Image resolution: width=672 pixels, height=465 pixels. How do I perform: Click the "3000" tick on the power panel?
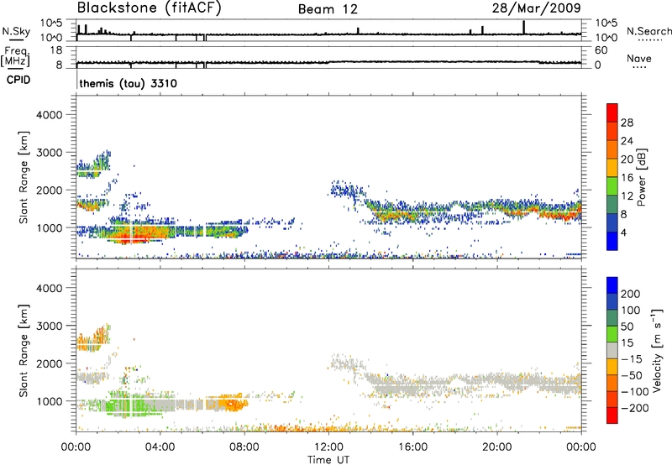coord(50,153)
